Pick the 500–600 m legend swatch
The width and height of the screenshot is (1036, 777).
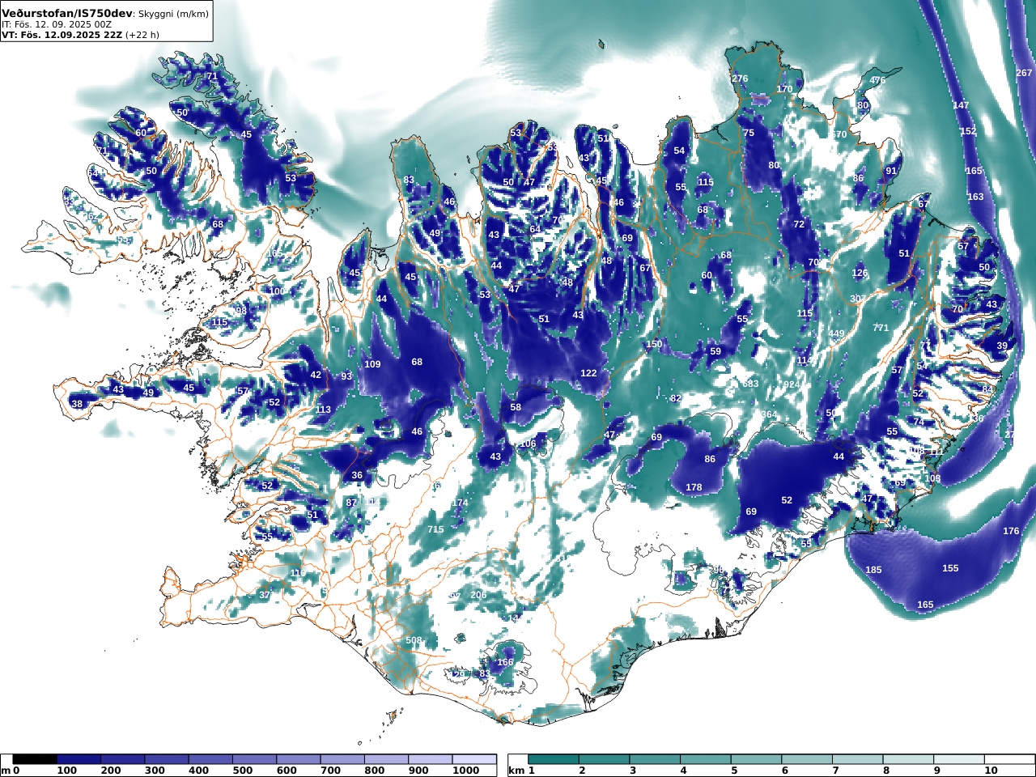(x=254, y=759)
